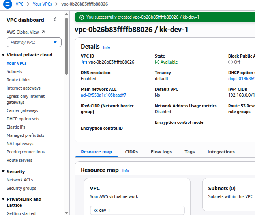Go to Subnets in the sidebar
Viewport: 255px width, 215px height.
point(14,71)
